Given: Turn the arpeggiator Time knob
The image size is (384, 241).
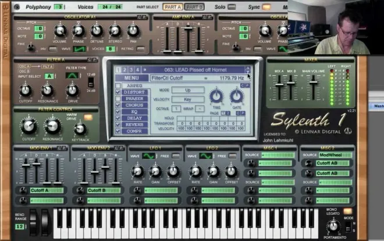Looking at the screenshot, I should [x=216, y=96].
